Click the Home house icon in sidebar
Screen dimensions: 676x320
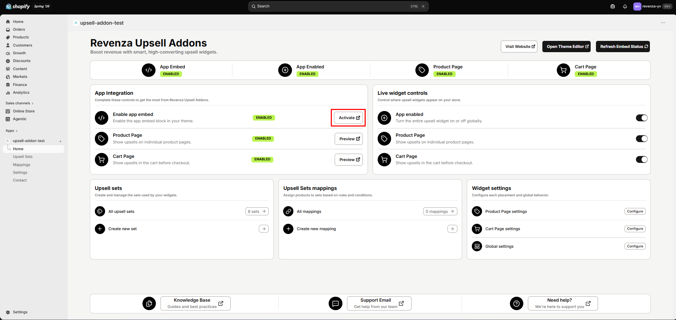(8, 21)
